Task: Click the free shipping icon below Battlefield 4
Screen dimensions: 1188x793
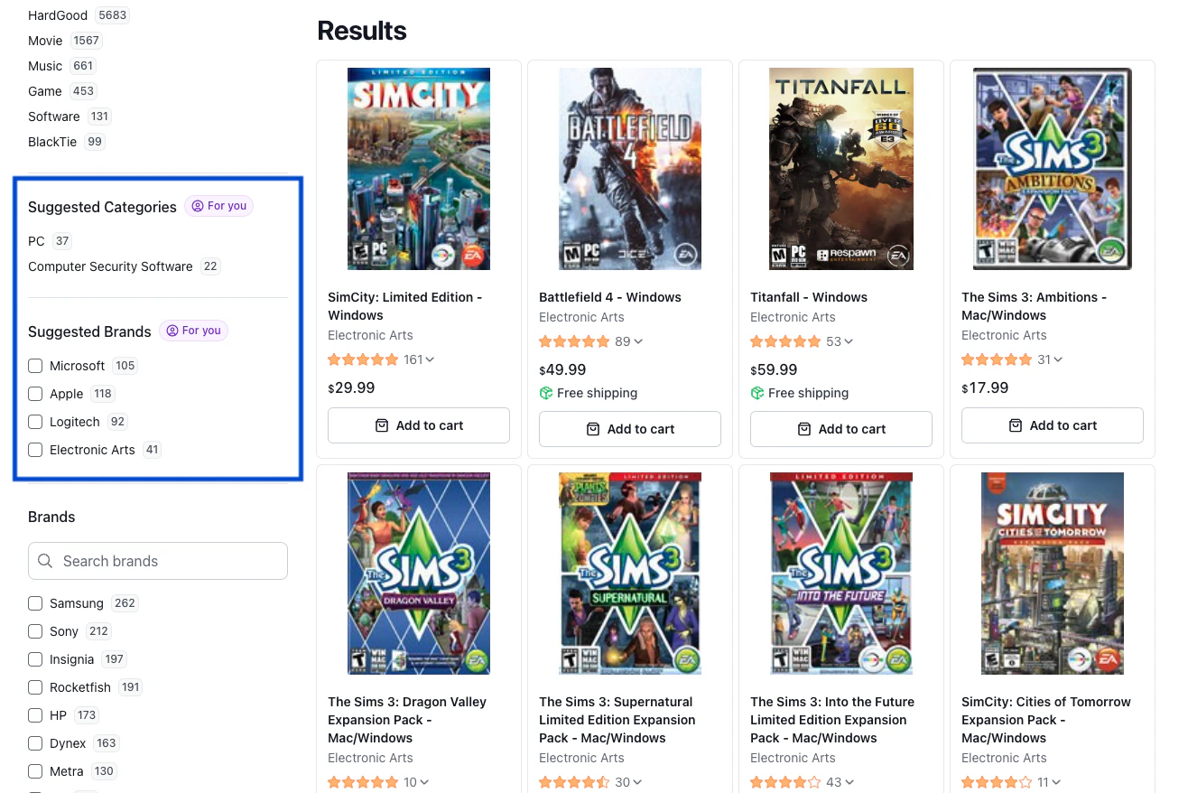Action: click(x=546, y=393)
